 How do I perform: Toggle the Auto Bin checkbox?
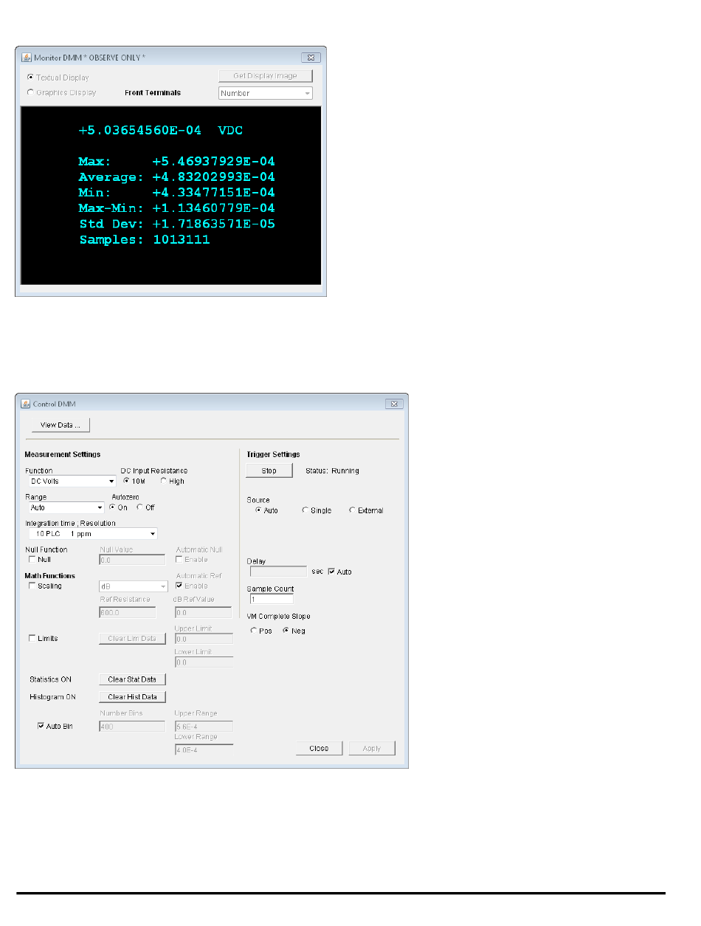[x=41, y=726]
